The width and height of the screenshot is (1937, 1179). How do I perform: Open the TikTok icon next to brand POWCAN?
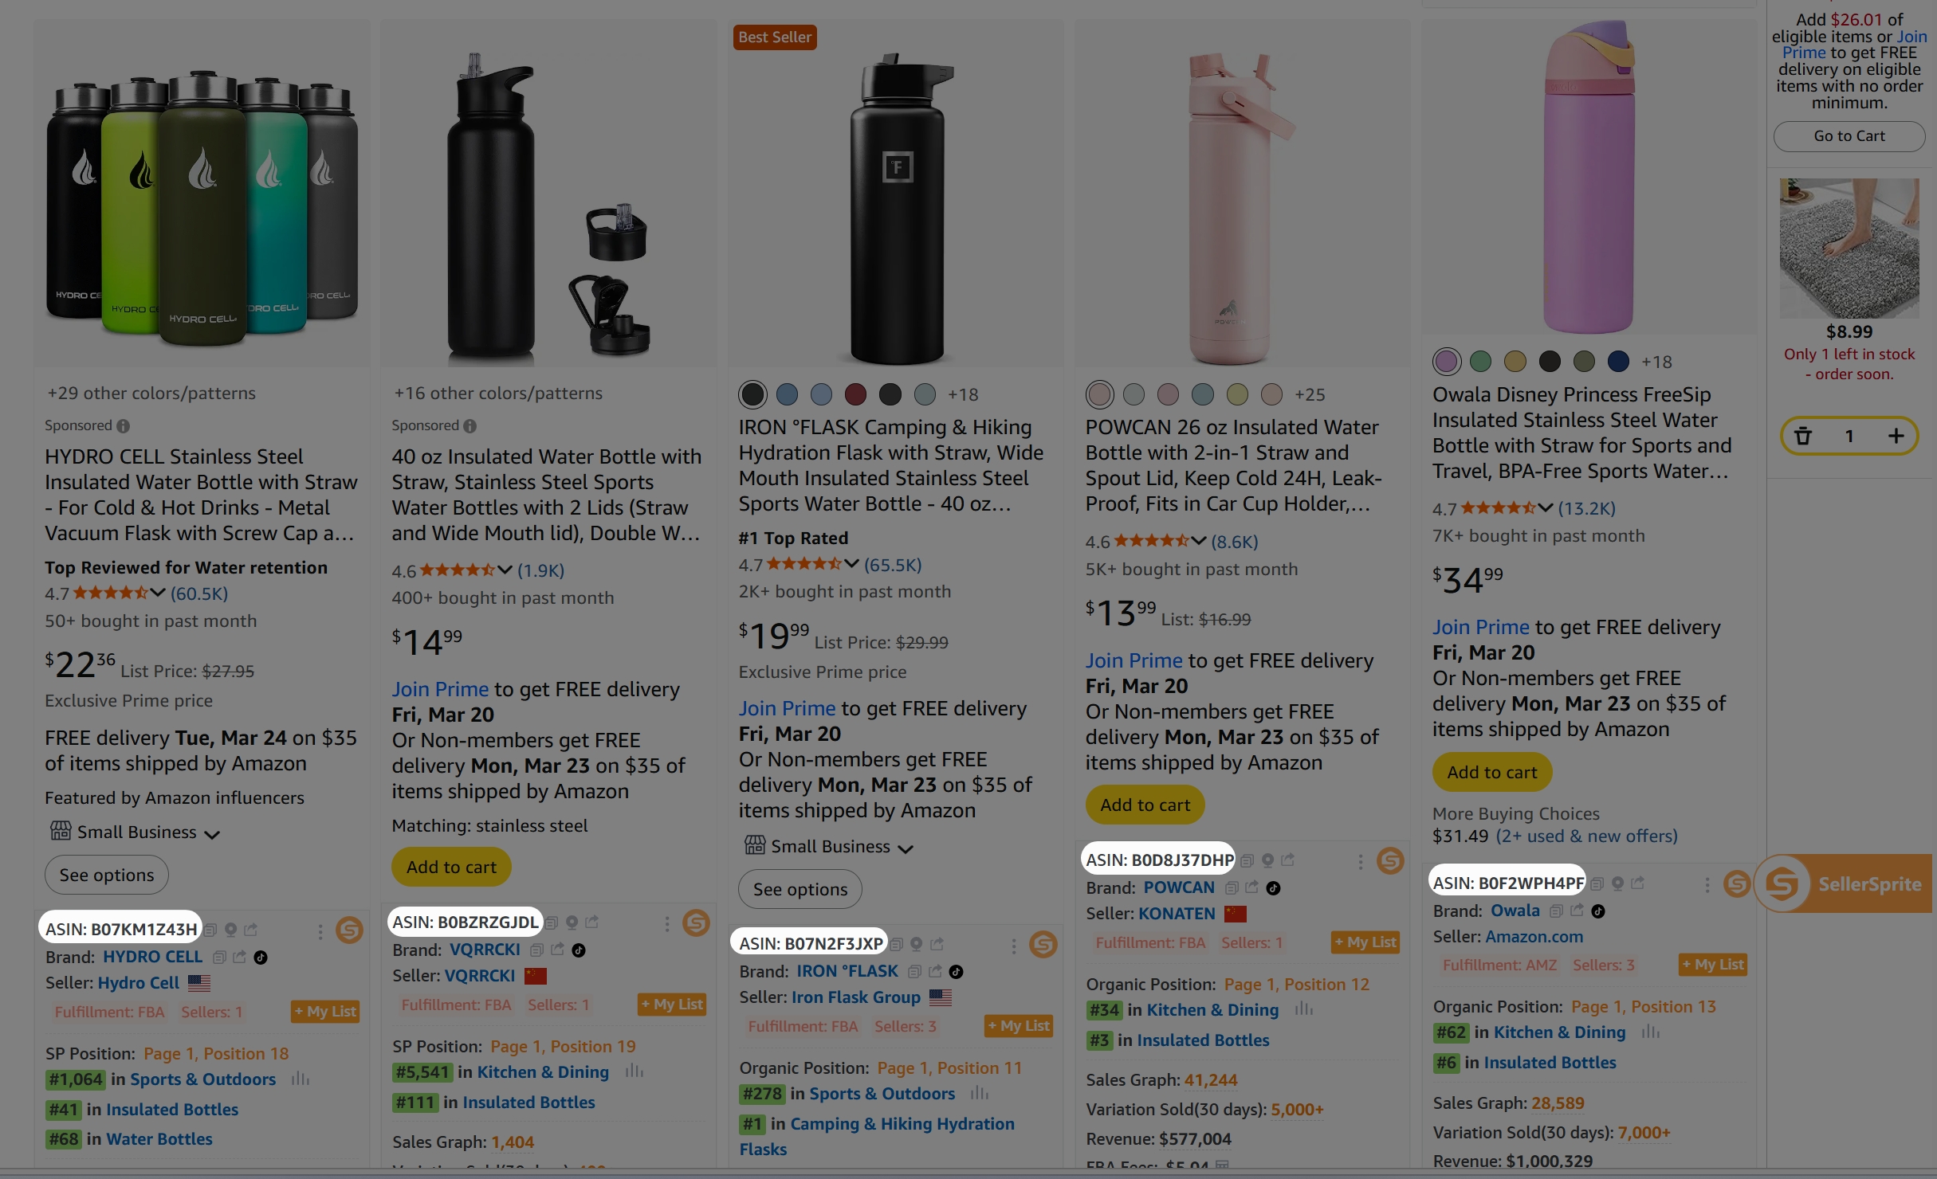coord(1273,888)
